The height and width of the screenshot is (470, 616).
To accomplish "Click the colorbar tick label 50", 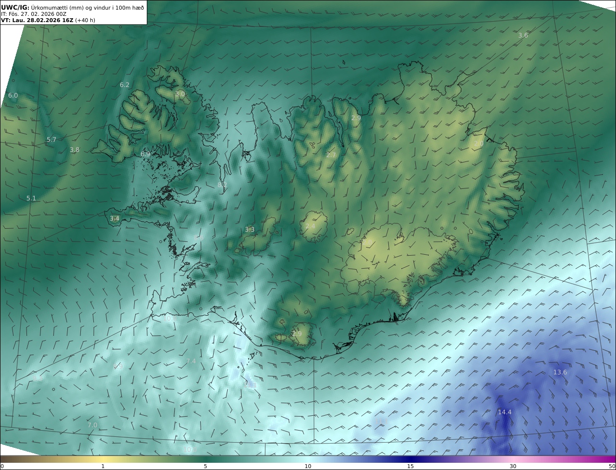I will click(x=612, y=466).
